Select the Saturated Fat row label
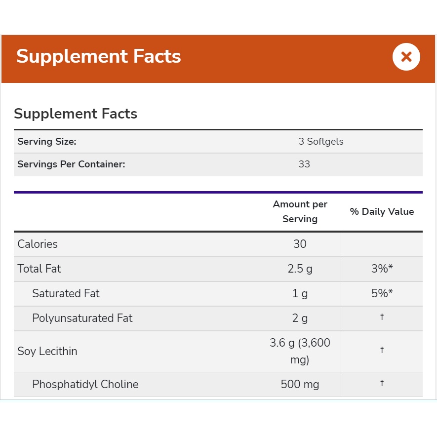The width and height of the screenshot is (437, 437). (66, 293)
